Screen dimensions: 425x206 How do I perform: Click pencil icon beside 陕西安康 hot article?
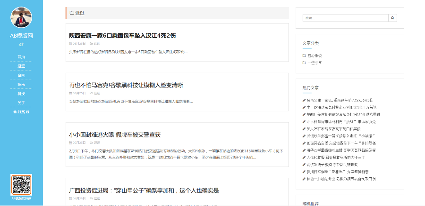(304, 100)
